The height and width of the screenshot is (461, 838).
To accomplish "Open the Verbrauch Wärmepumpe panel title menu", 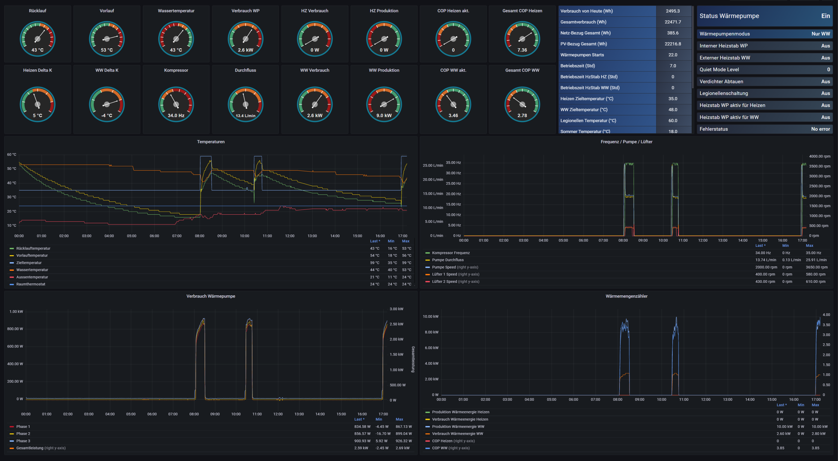I will (x=210, y=296).
